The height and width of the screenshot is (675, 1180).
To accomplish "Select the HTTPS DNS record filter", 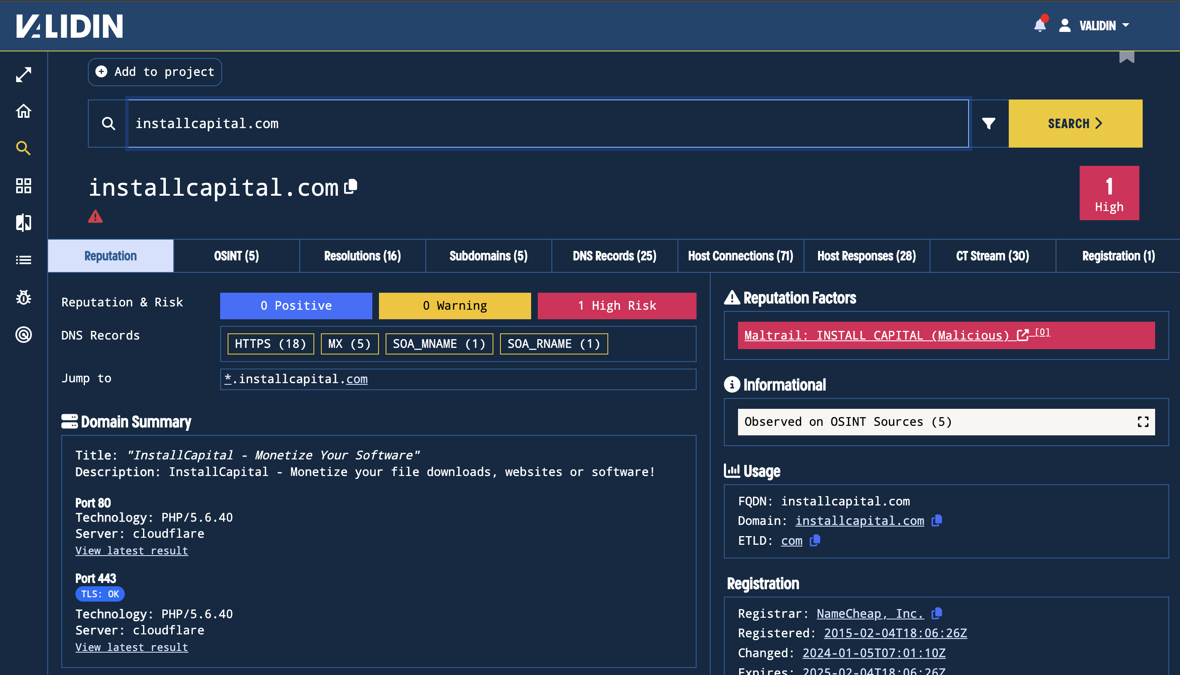I will point(270,344).
